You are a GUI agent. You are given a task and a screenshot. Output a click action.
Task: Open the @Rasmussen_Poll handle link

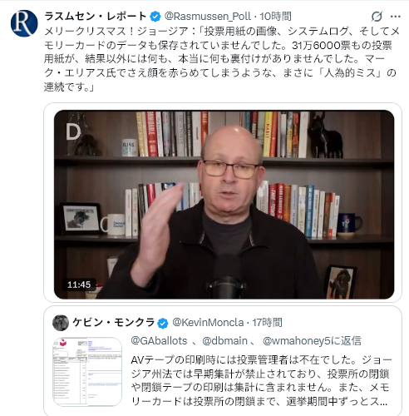(x=208, y=17)
